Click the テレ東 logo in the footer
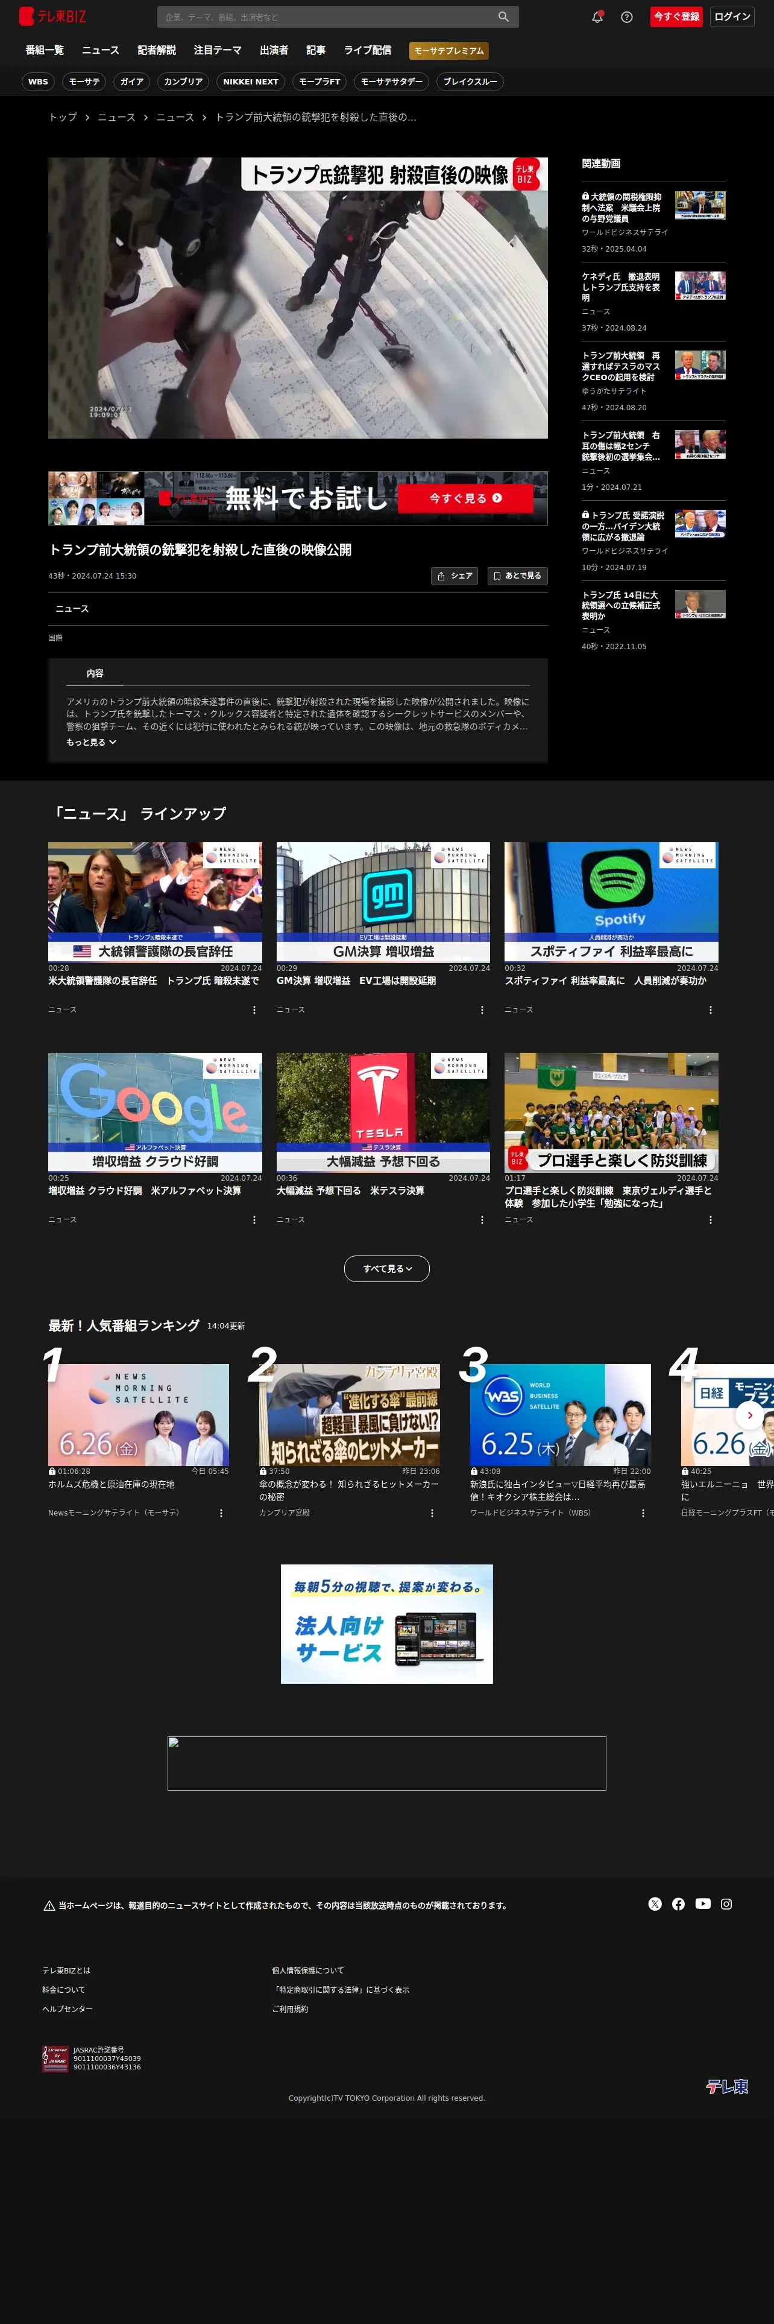 click(x=727, y=2086)
